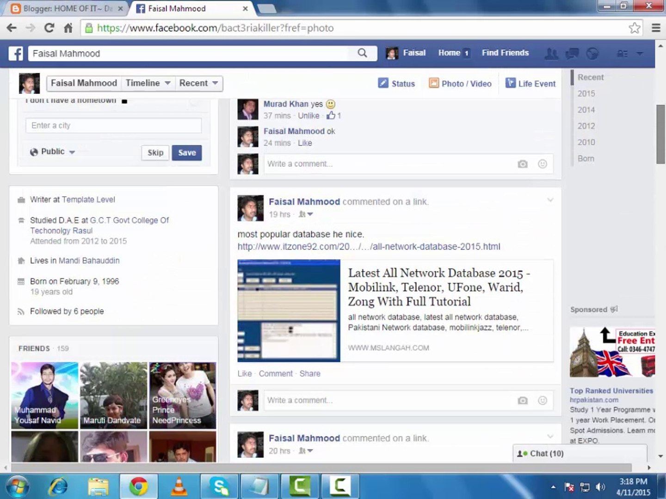Image resolution: width=666 pixels, height=499 pixels.
Task: Open messages icon in Facebook header
Action: pyautogui.click(x=572, y=54)
